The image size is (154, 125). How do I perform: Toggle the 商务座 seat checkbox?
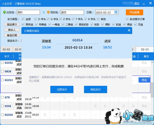point(23,25)
